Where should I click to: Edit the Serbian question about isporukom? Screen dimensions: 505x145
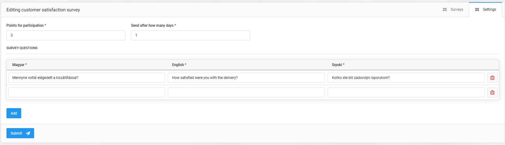point(406,78)
